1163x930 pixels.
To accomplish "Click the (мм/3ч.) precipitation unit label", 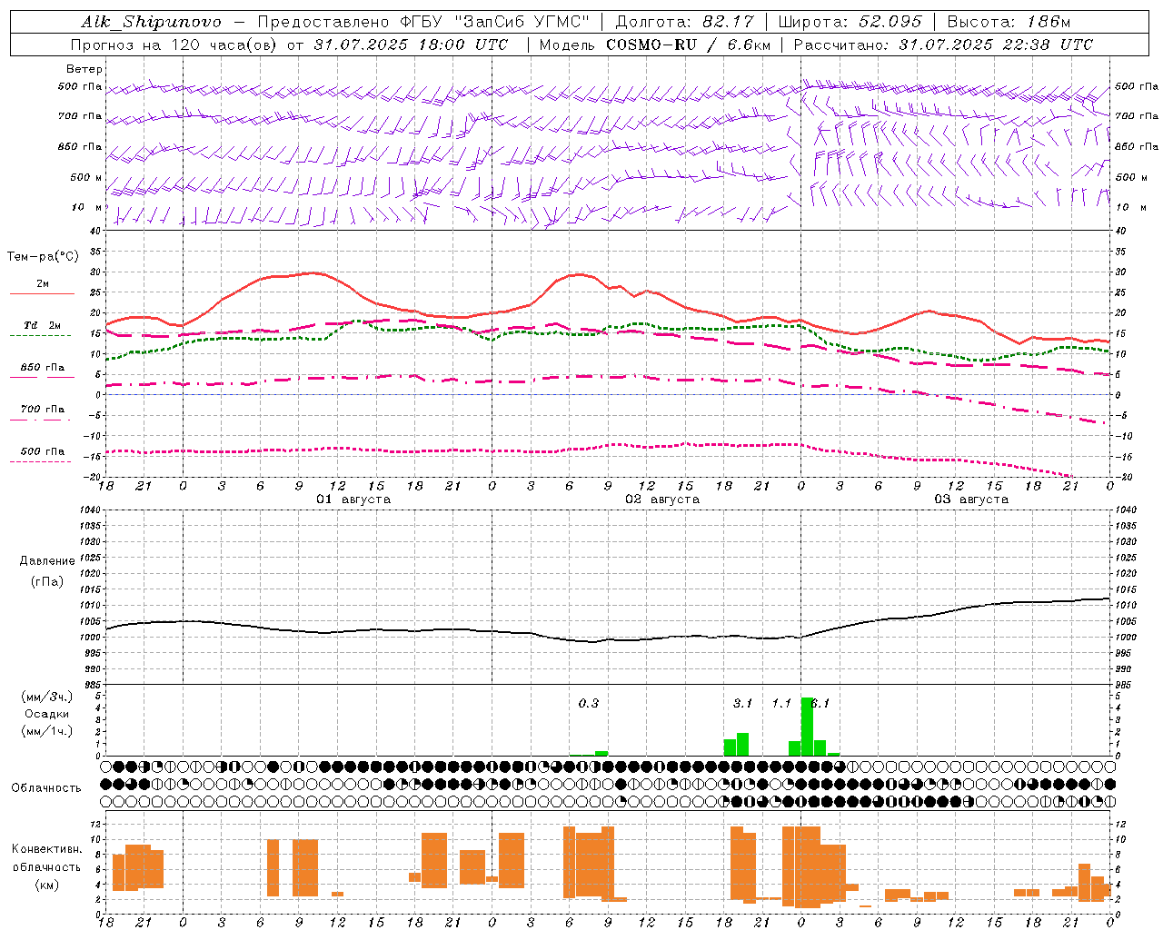I will pyautogui.click(x=47, y=697).
